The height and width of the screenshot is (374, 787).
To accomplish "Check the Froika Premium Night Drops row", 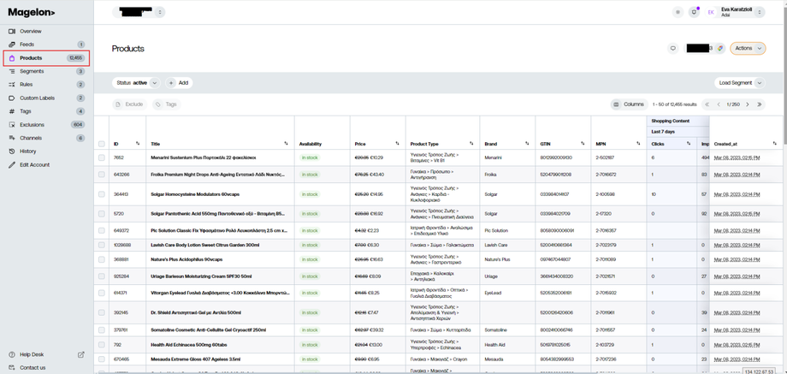I will point(102,175).
